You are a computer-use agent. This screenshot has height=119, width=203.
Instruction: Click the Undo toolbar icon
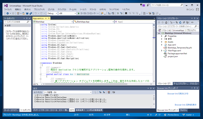click(x=36, y=13)
